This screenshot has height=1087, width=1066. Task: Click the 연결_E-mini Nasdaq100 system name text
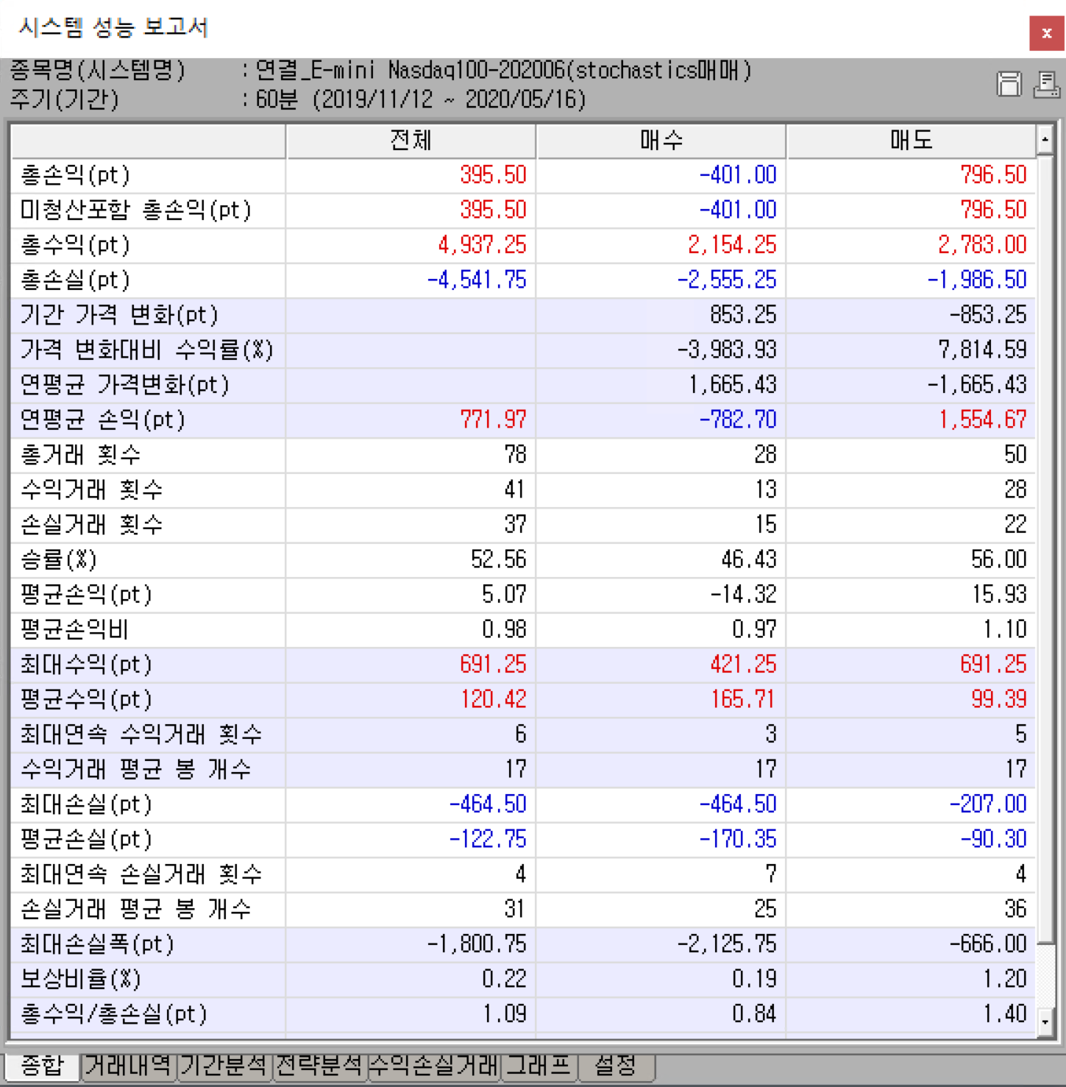pyautogui.click(x=503, y=71)
